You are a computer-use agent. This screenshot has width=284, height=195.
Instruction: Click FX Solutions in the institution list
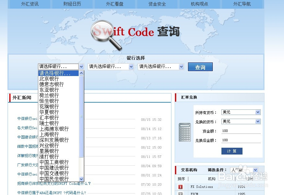point(202,187)
